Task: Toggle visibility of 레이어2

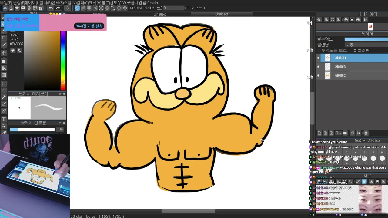Action: (x=318, y=75)
